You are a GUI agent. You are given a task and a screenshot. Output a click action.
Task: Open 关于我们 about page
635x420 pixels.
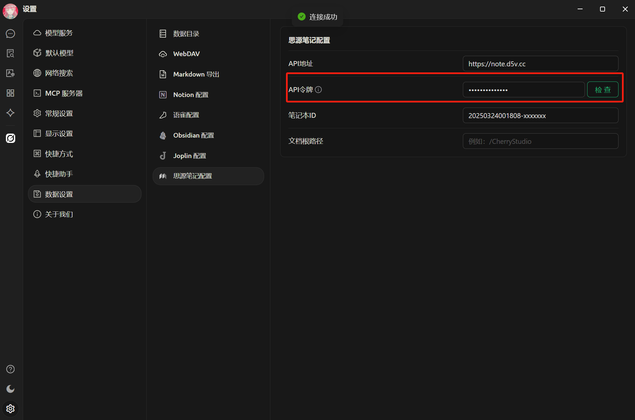[59, 214]
